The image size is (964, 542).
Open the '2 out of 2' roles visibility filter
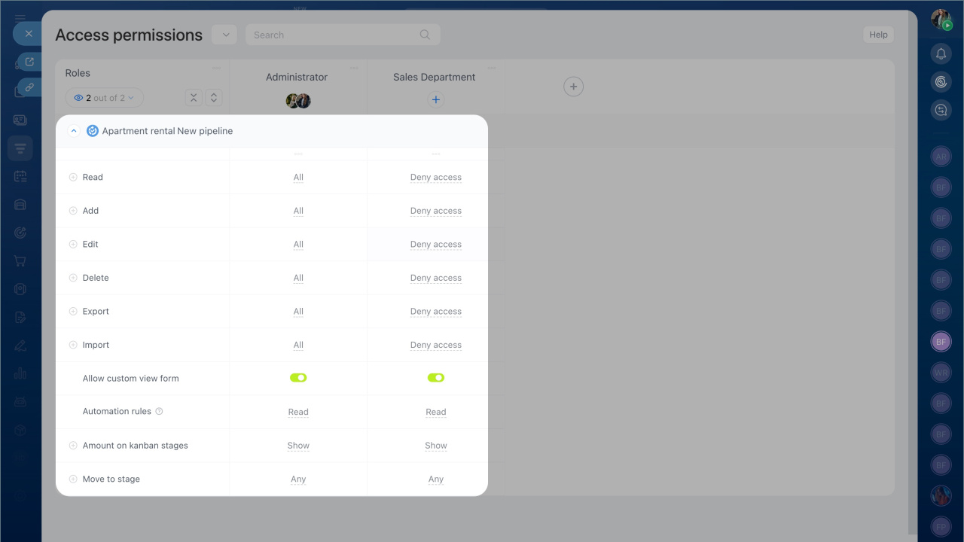coord(105,98)
